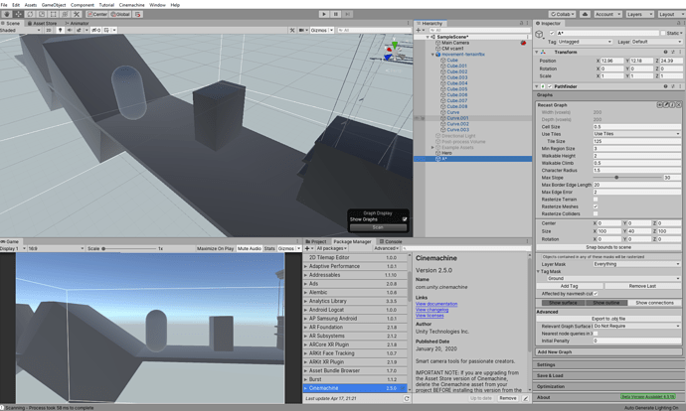686x411 pixels.
Task: Adjust Game view Scale slider
Action: [128, 248]
